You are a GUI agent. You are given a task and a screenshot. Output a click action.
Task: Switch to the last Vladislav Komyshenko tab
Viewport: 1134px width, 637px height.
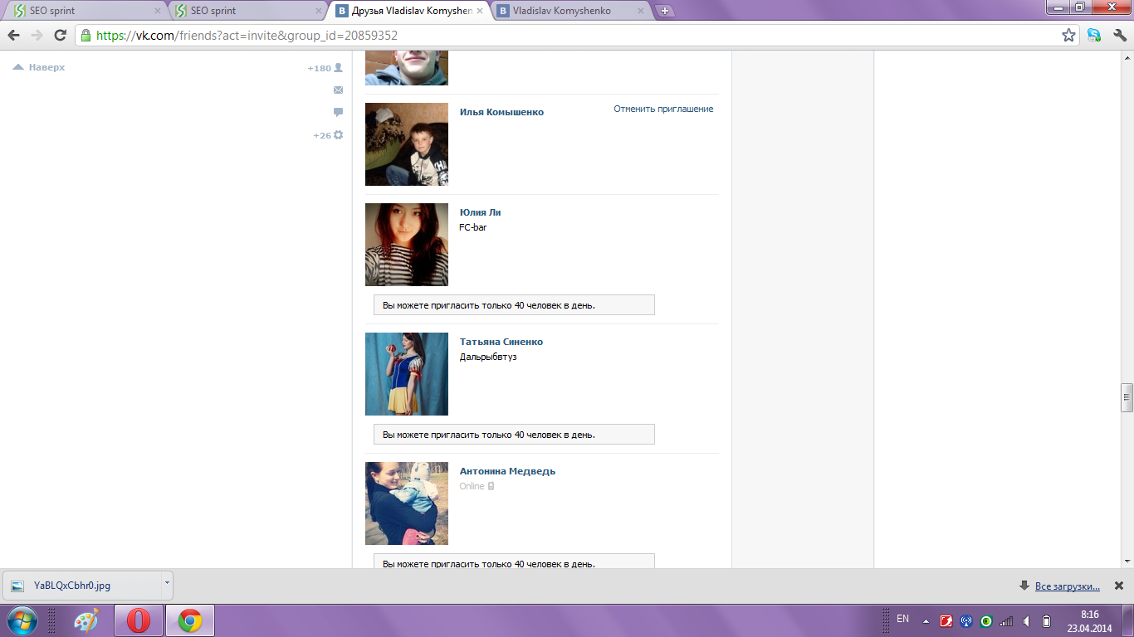[x=569, y=11]
